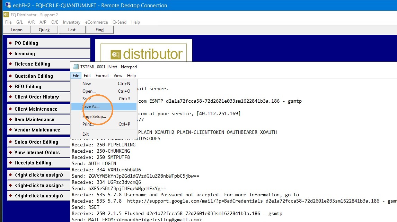The image size is (397, 222).
Task: Choose Save As... from the File menu
Action: [x=104, y=106]
